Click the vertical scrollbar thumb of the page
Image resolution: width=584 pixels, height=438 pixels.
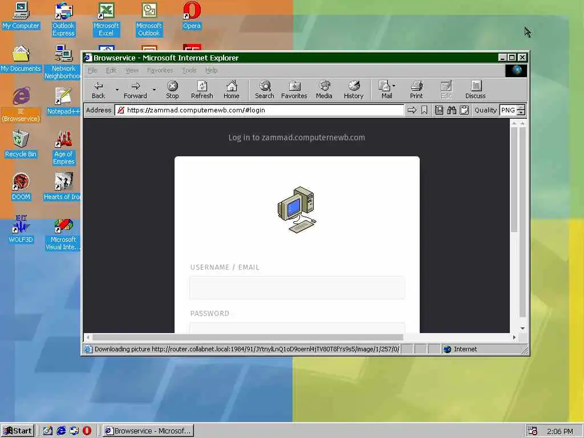(x=514, y=180)
